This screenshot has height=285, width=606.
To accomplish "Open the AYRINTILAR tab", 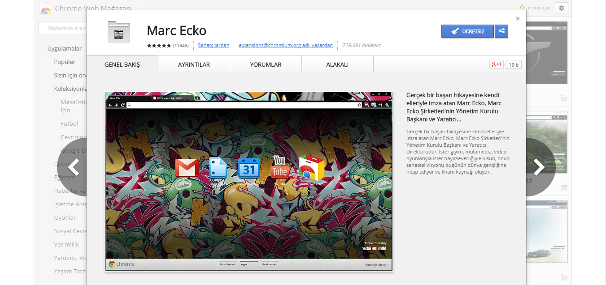I will pos(194,64).
